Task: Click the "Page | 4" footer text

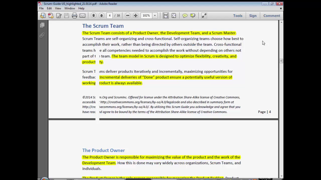Action: tap(265, 112)
